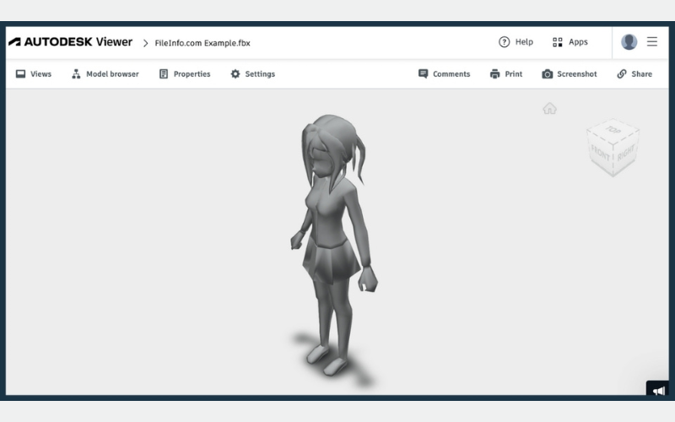
Task: Click the breadcrumb chevron before the file name
Action: tap(145, 43)
